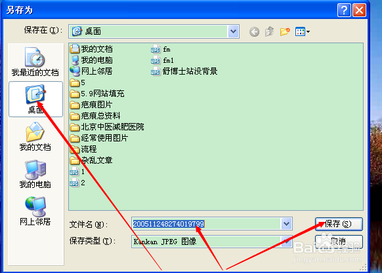Go up one folder level icon
Image resolution: width=382 pixels, height=273 pixels.
point(270,31)
